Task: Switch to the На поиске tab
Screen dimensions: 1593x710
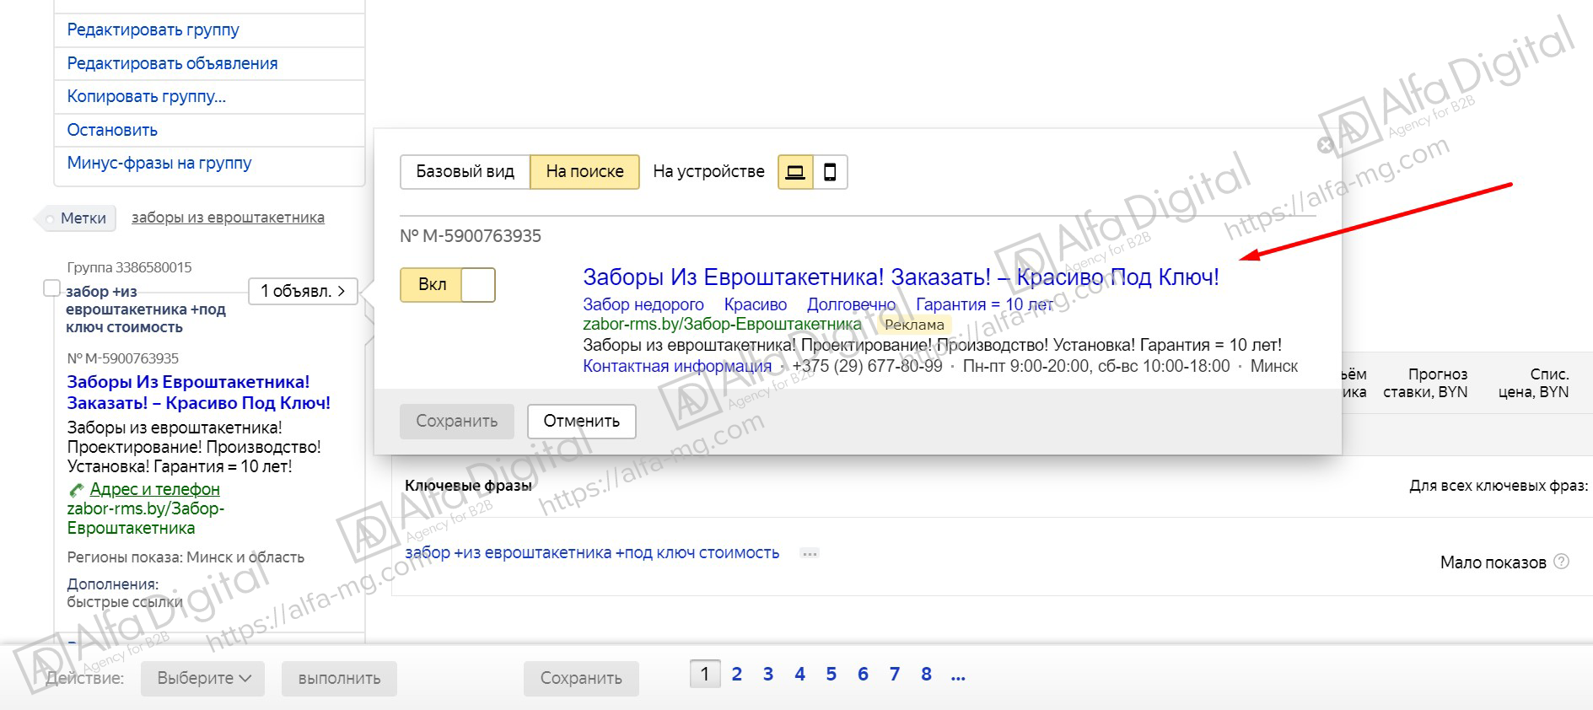Action: [x=584, y=172]
